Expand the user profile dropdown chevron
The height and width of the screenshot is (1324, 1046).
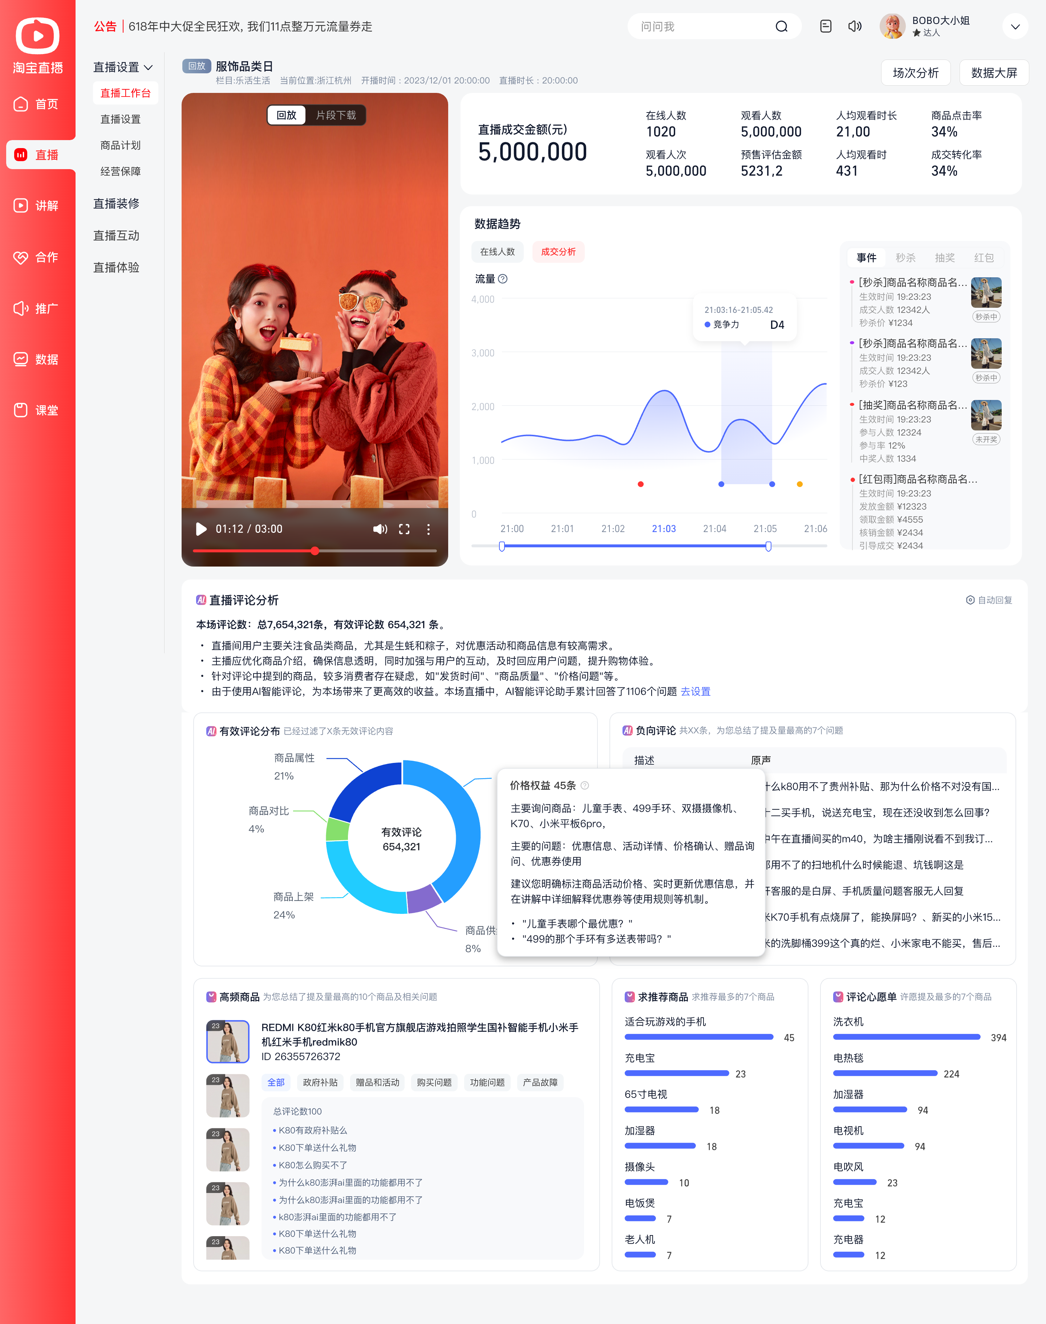pos(1015,26)
